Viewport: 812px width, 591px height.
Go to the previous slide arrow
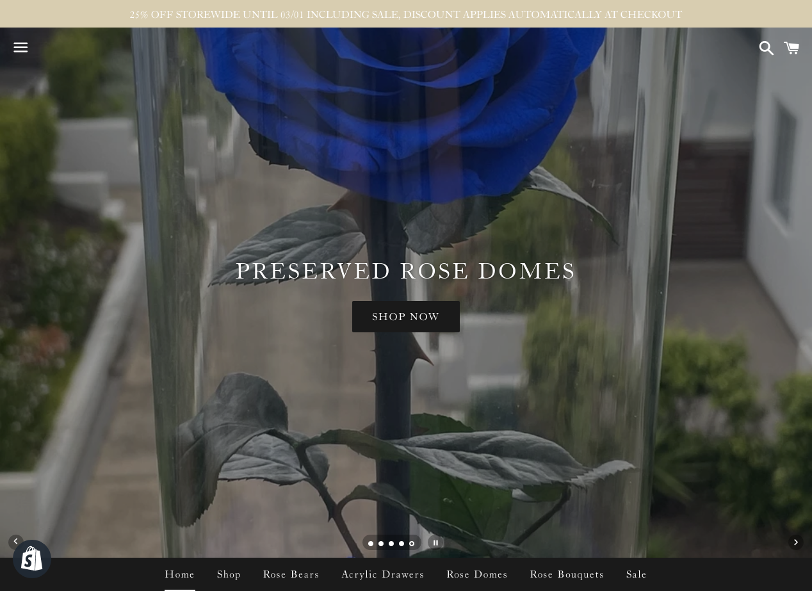coord(16,542)
